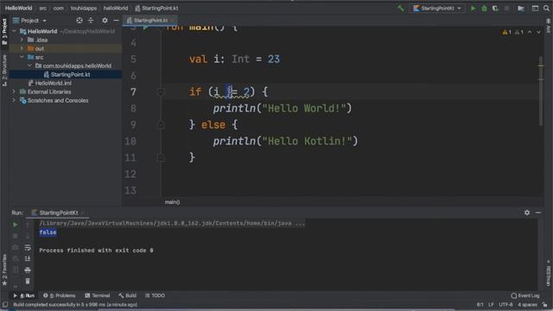Click 'false' output in console
This screenshot has height=311, width=553.
tap(48, 232)
